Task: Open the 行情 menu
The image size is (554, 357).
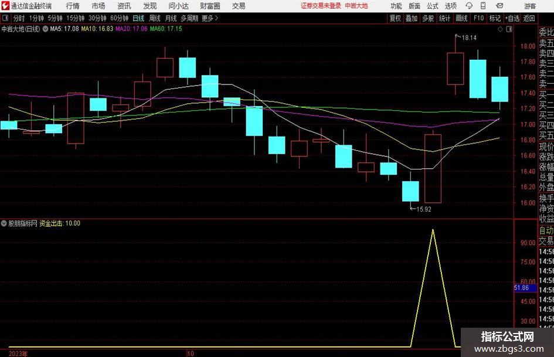Action: coord(73,6)
